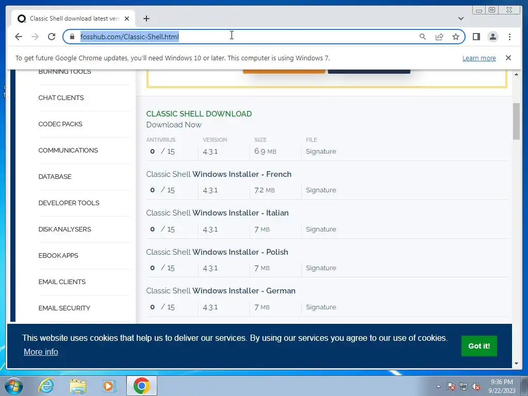Open the Chrome profile avatar menu
The height and width of the screenshot is (396, 528).
(x=492, y=37)
